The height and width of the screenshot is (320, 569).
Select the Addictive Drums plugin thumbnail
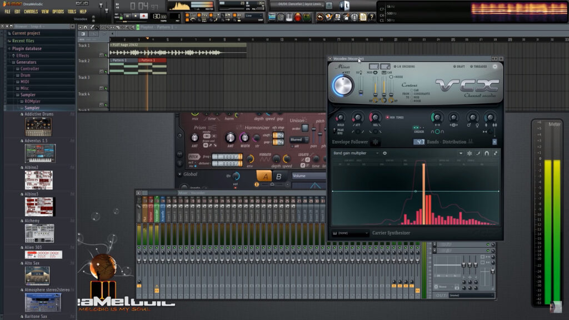coord(38,127)
